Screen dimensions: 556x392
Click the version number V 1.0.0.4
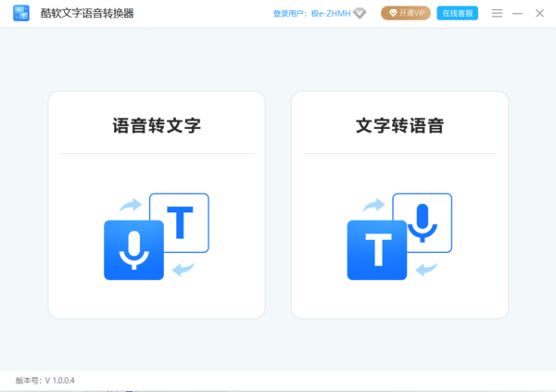(45, 380)
